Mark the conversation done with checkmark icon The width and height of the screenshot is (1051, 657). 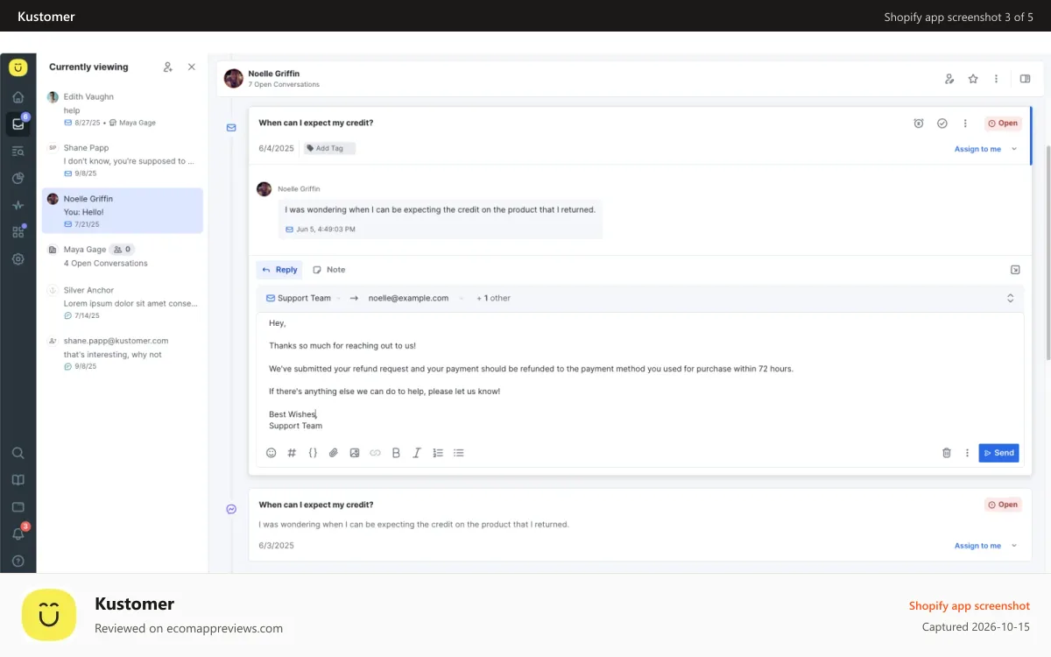(942, 124)
